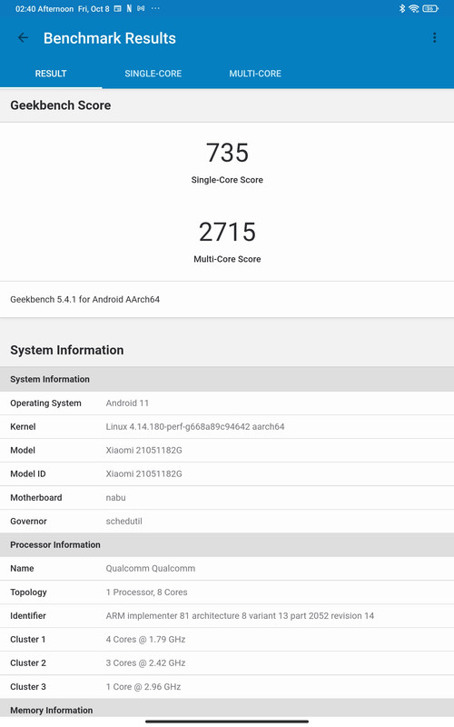Tap the 02:40 Afternoon clock in status bar
Screen dimensions: 454x727
pyautogui.click(x=44, y=9)
